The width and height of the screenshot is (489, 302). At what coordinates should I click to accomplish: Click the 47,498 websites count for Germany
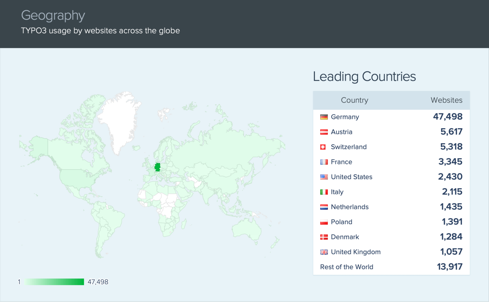pos(448,117)
